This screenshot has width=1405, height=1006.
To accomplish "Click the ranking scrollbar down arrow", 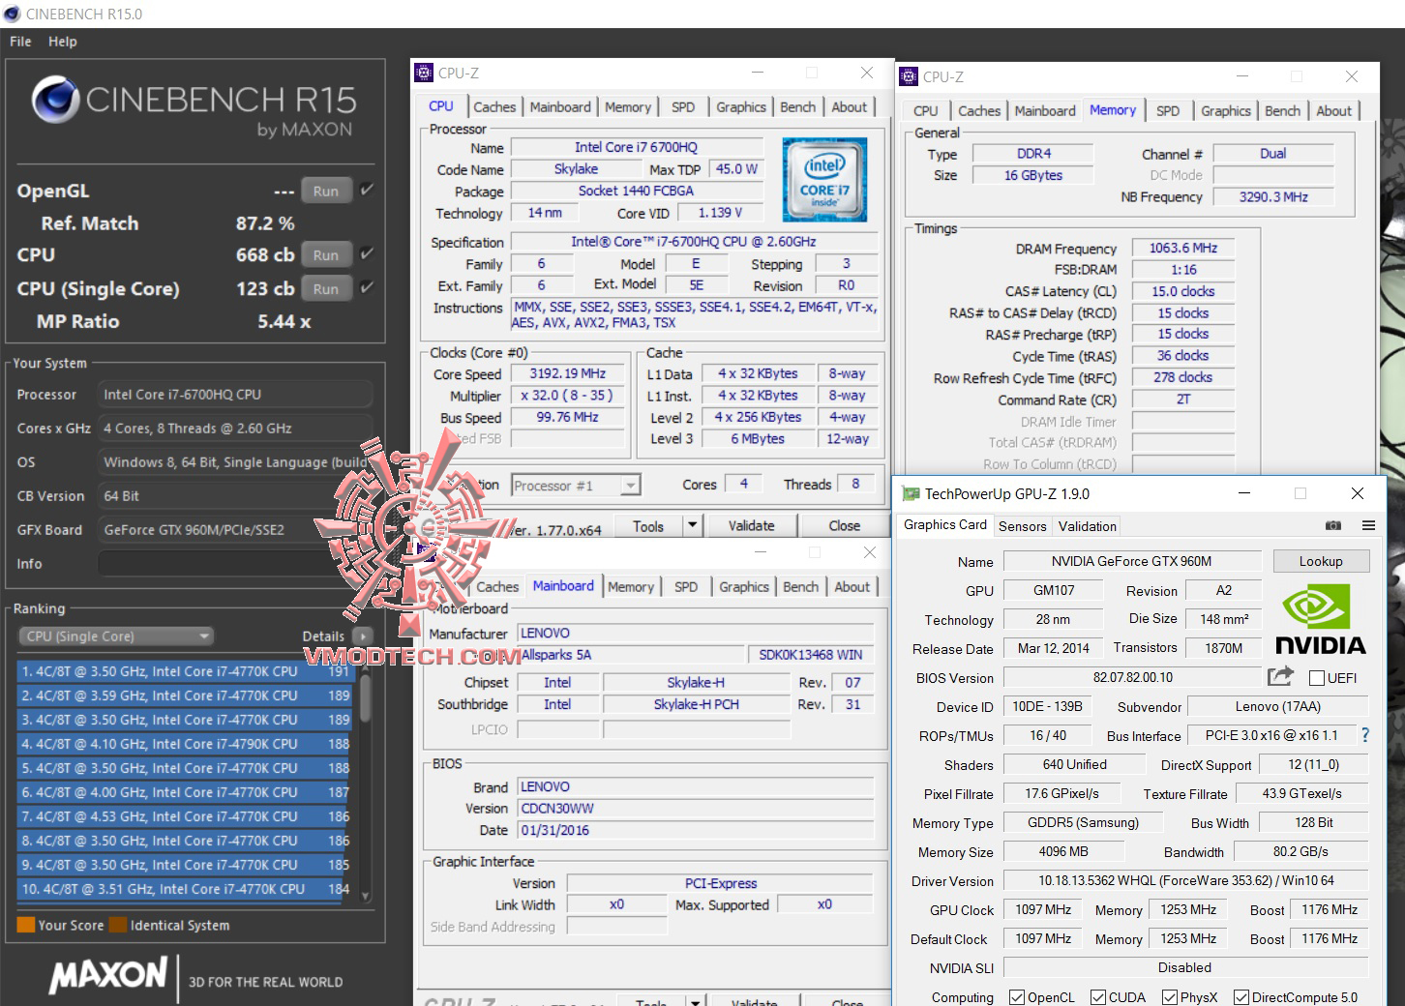I will 365,895.
